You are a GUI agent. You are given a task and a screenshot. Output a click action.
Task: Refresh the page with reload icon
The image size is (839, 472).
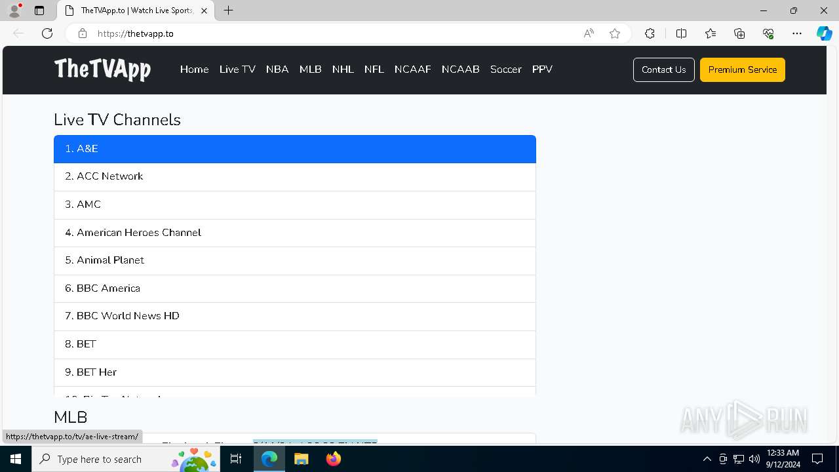(47, 33)
